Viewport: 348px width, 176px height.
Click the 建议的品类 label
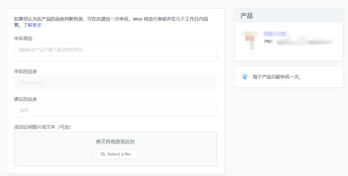click(x=25, y=99)
